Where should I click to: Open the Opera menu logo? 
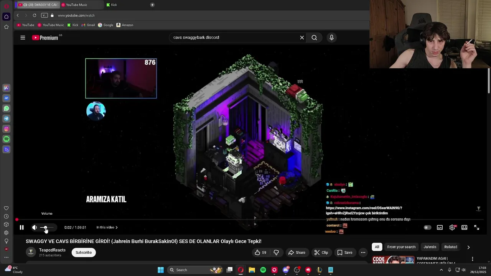point(6,5)
